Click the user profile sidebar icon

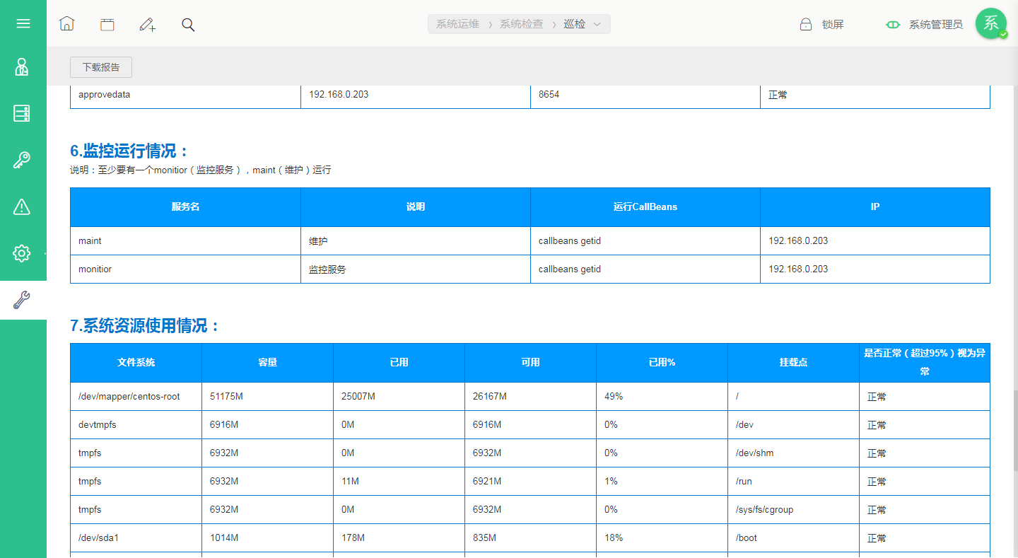coord(22,67)
